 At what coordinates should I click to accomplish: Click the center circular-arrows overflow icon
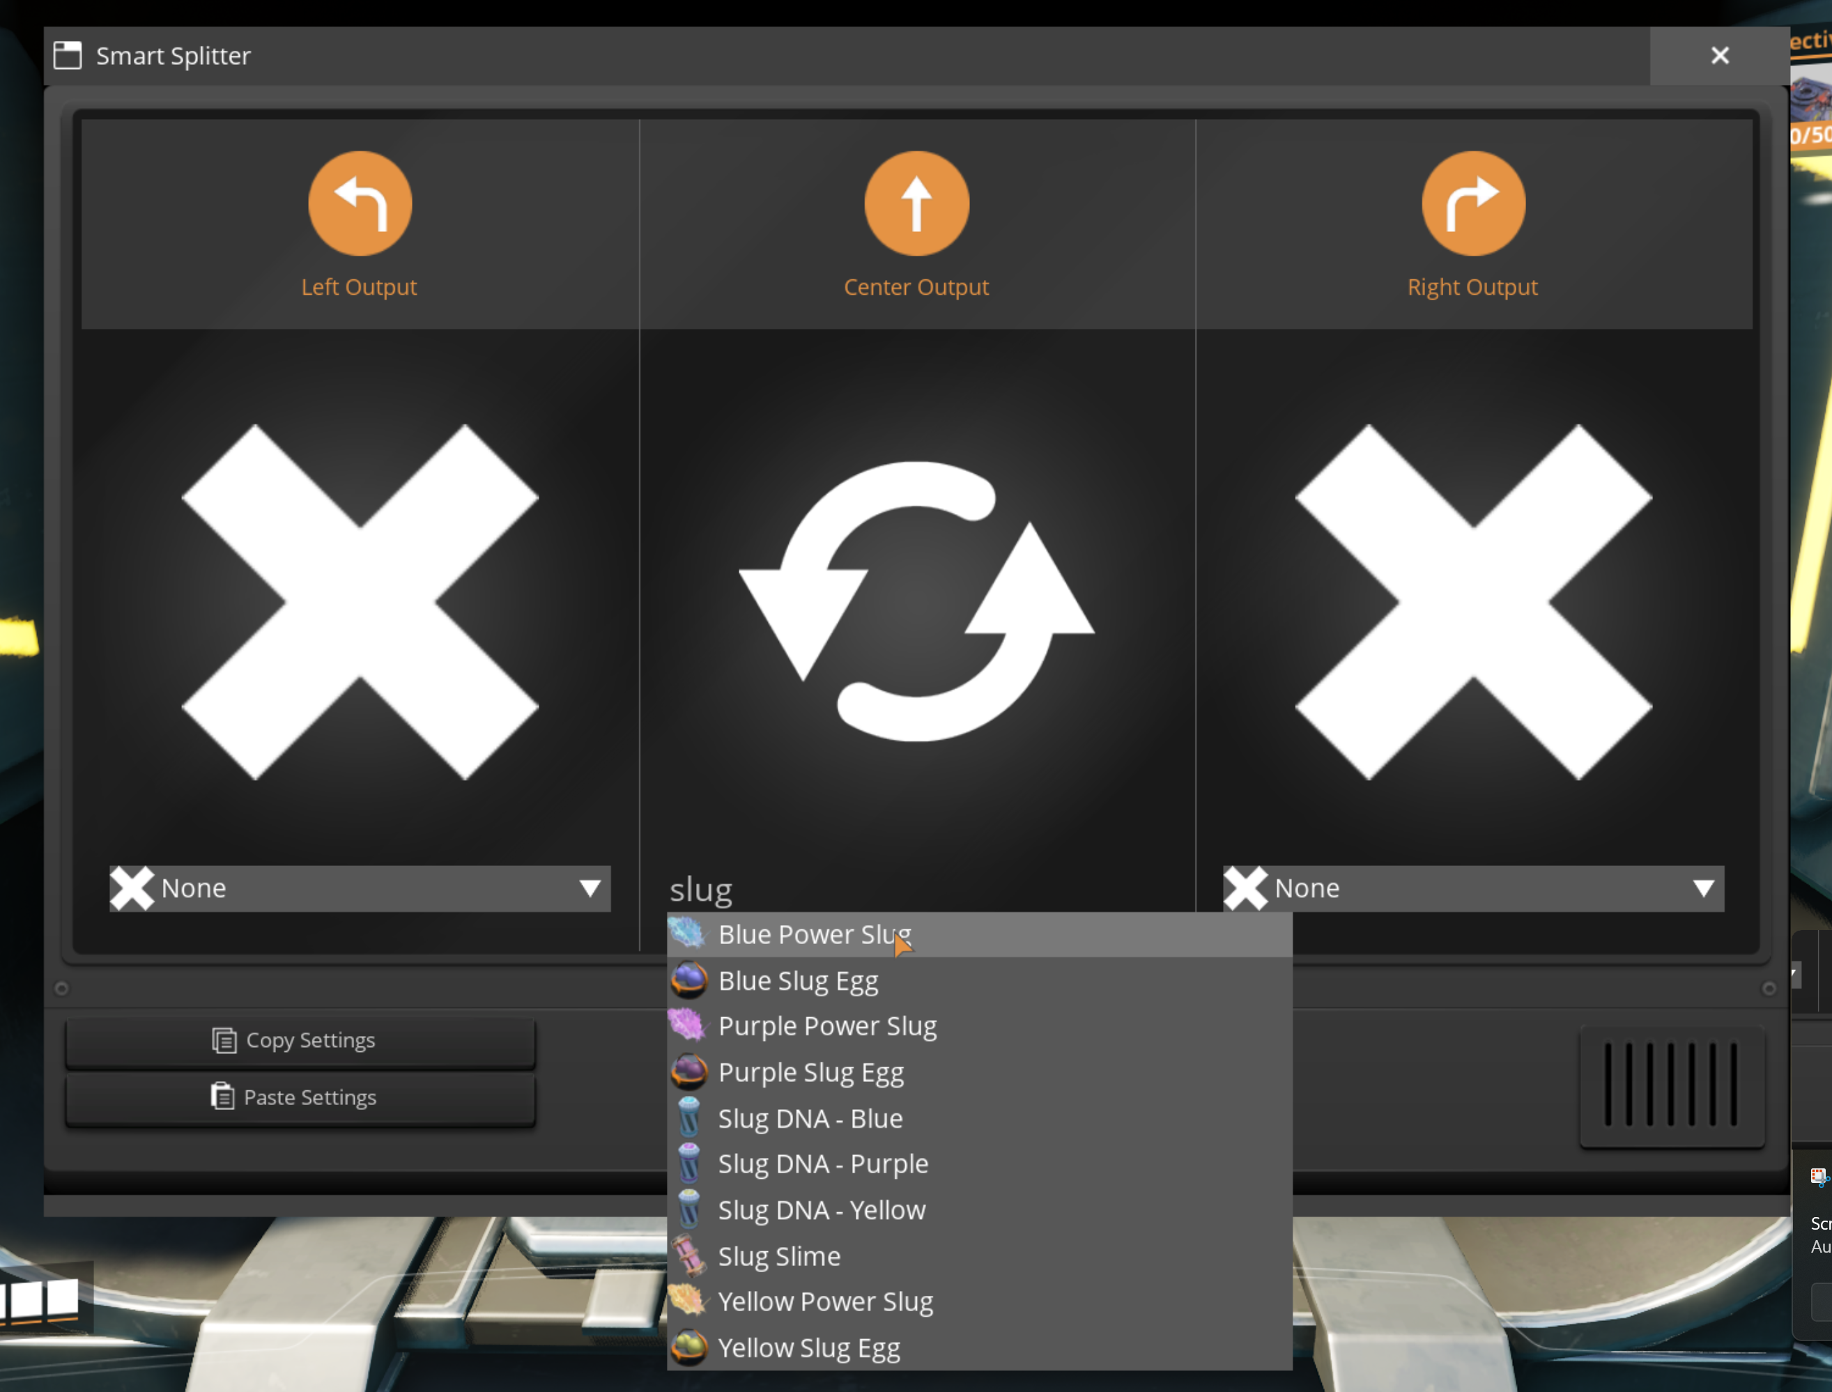(x=916, y=601)
